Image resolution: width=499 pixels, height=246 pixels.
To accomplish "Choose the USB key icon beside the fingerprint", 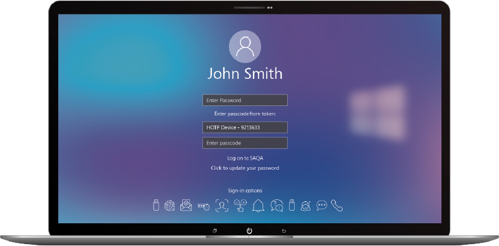I will (156, 205).
